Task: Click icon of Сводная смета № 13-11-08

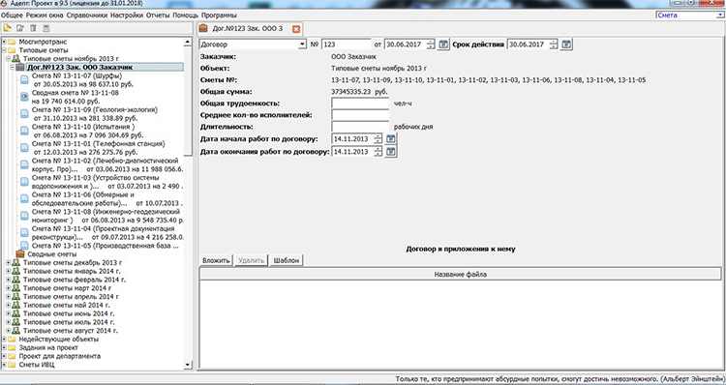Action: (24, 97)
